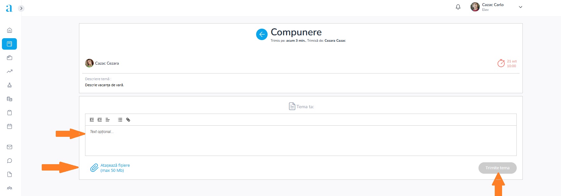Open the notifications bell
This screenshot has height=196, width=561.
(x=458, y=7)
